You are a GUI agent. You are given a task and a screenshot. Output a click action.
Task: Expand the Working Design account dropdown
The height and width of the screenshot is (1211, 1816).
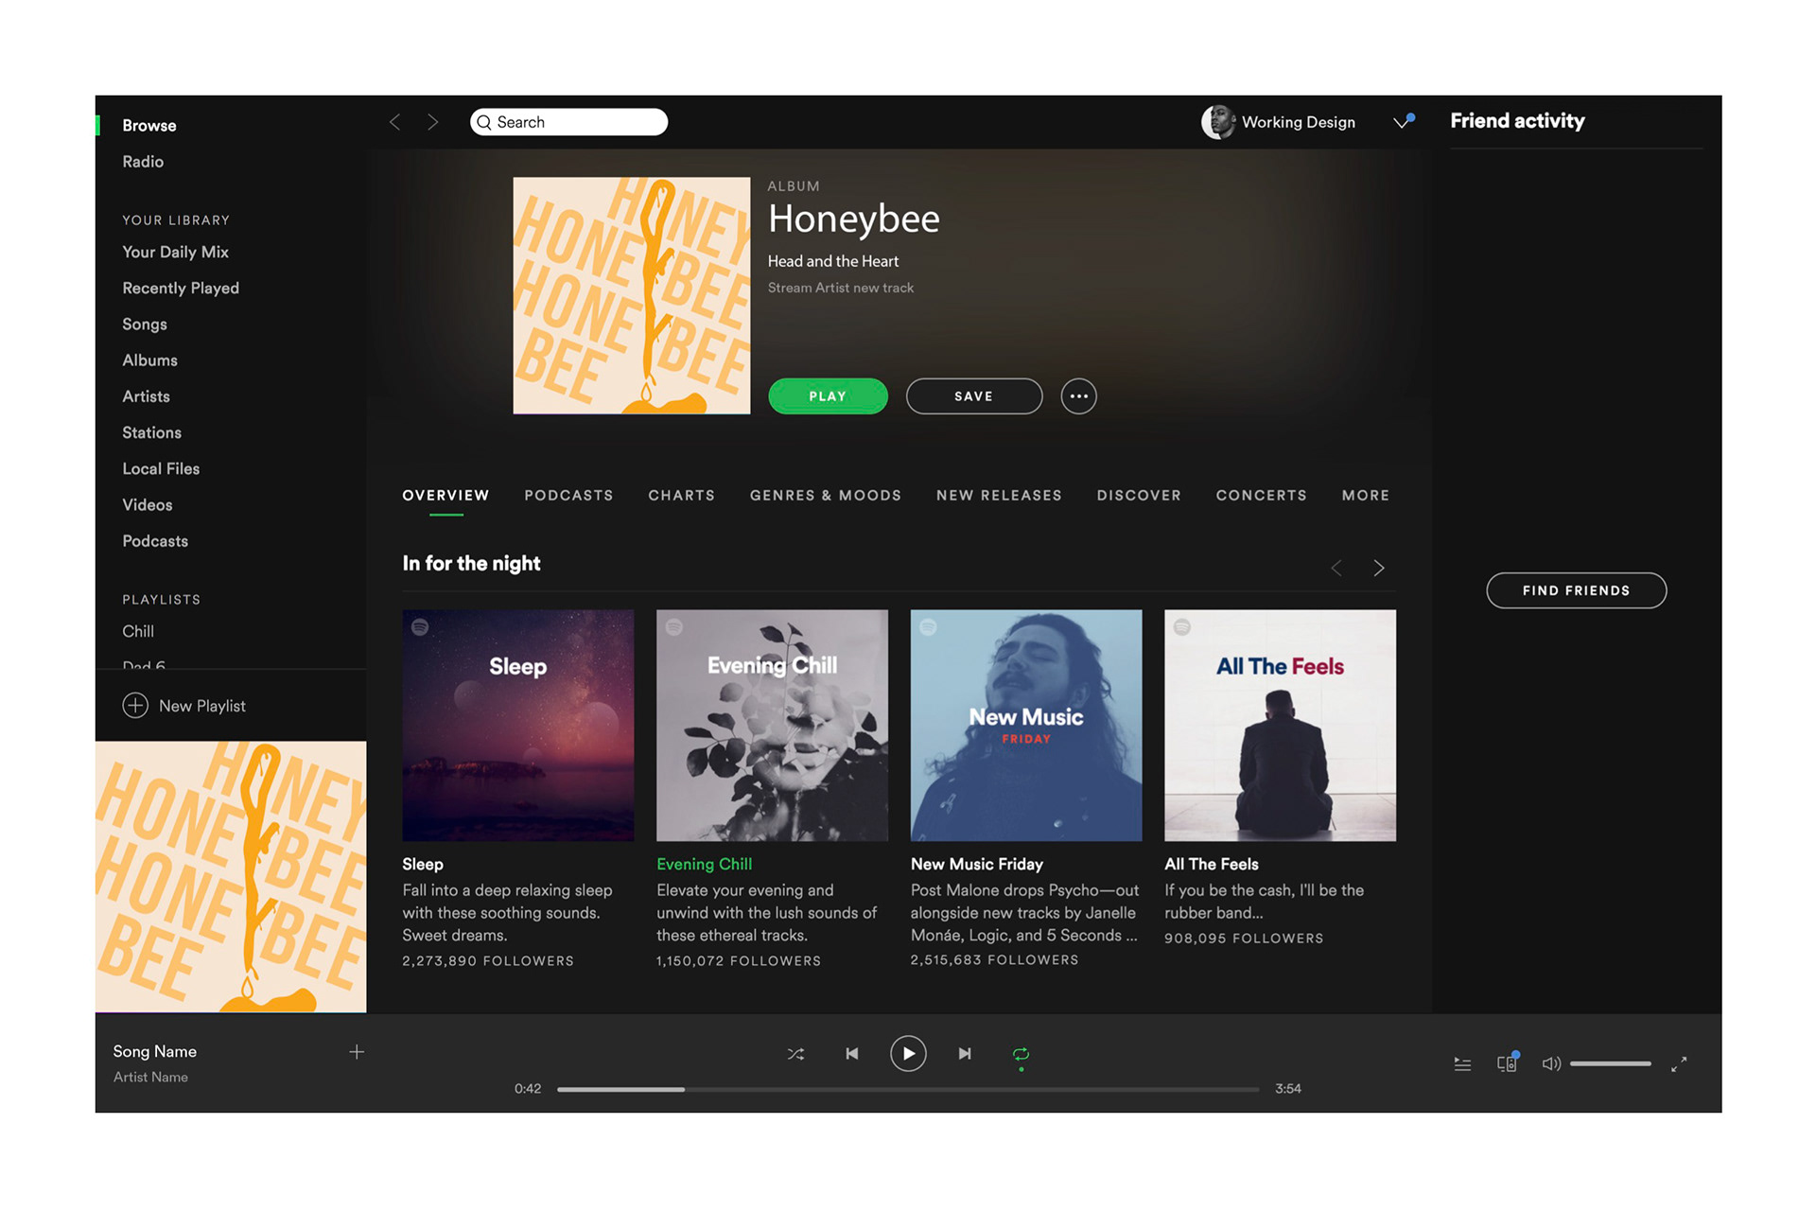pyautogui.click(x=1402, y=122)
